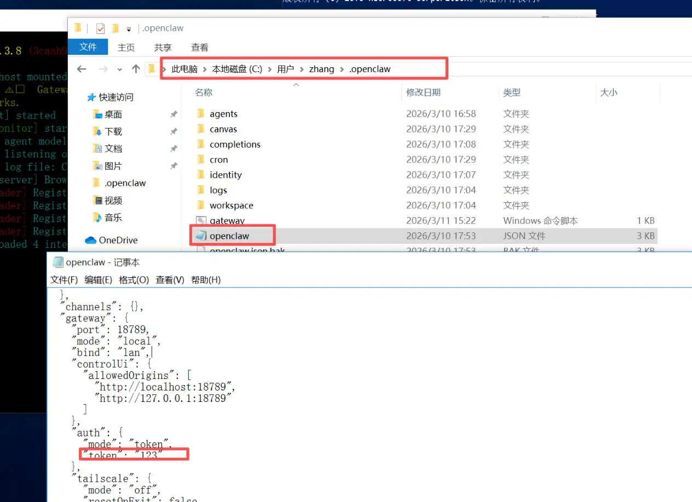This screenshot has width=692, height=502.
Task: Click the completions folder icon
Action: click(200, 144)
